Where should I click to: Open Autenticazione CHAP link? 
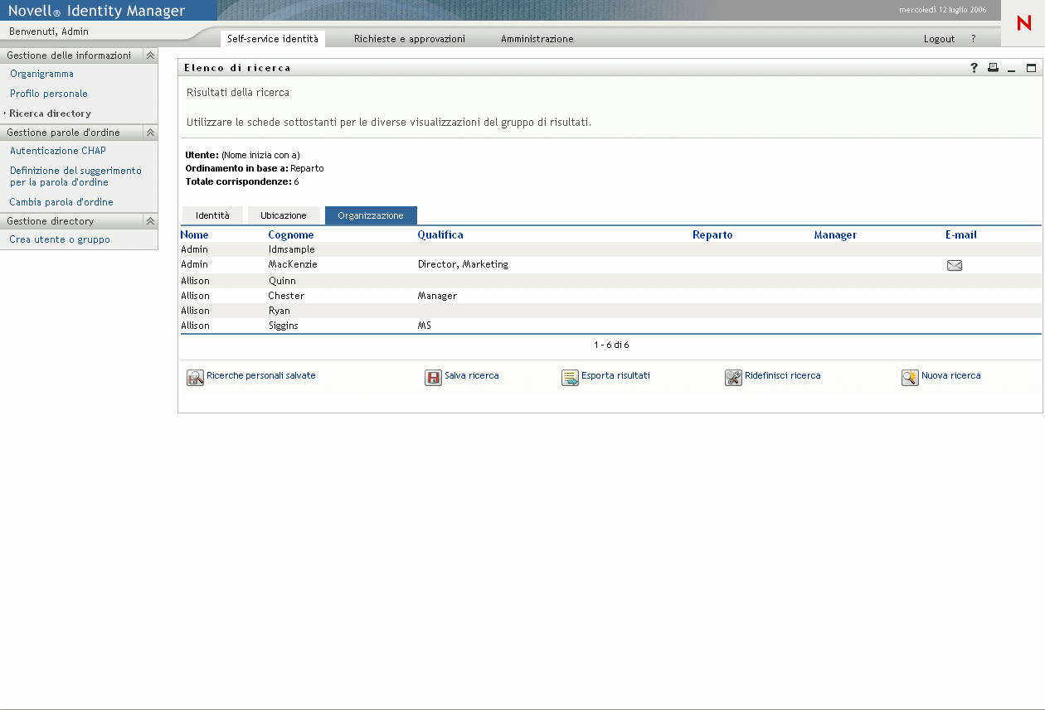[58, 151]
